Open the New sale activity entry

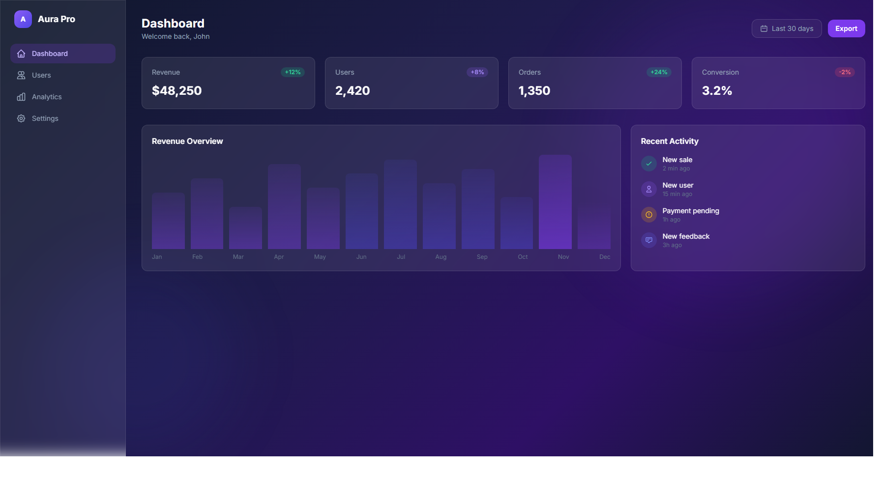pyautogui.click(x=748, y=164)
